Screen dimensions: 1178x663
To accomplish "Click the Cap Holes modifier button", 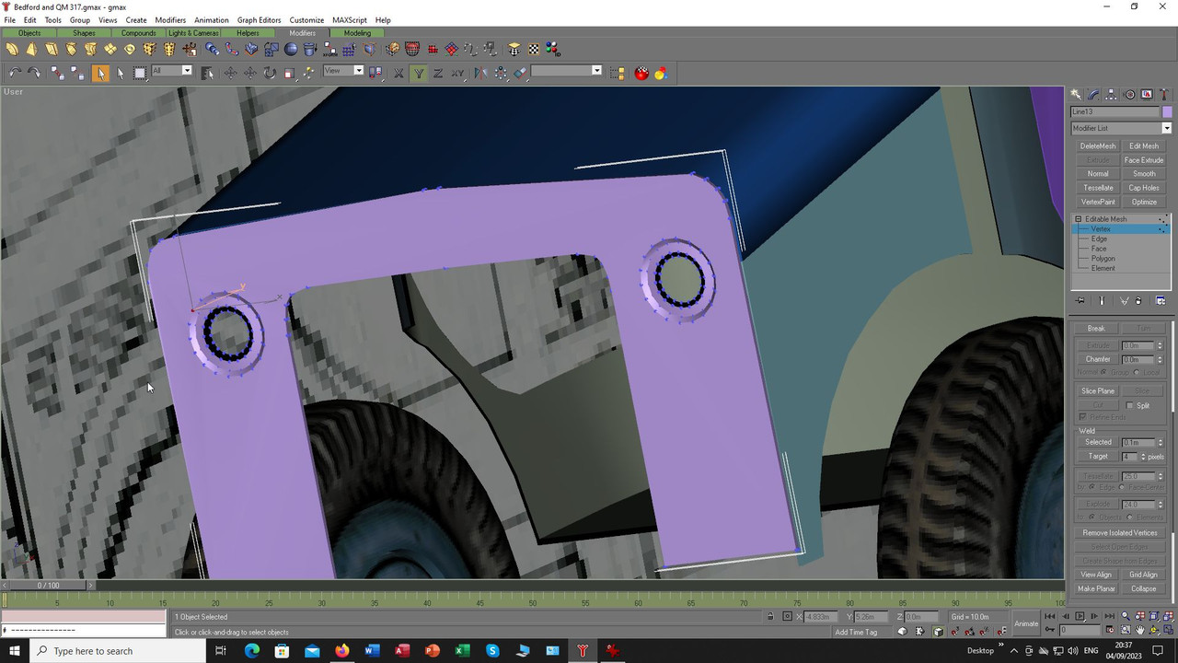I will (1144, 188).
